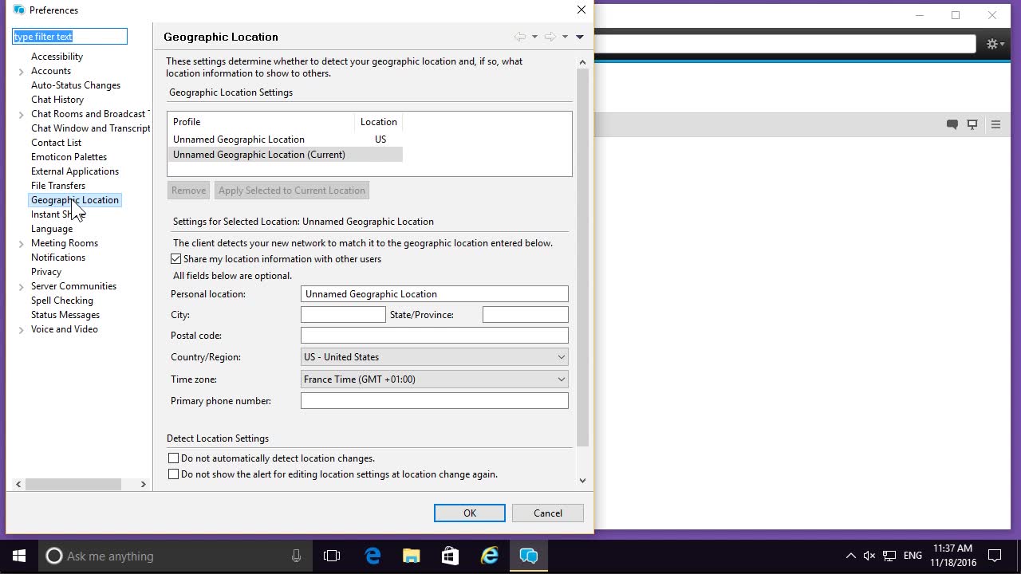The width and height of the screenshot is (1021, 574).
Task: Click the Cancel button
Action: 547,513
